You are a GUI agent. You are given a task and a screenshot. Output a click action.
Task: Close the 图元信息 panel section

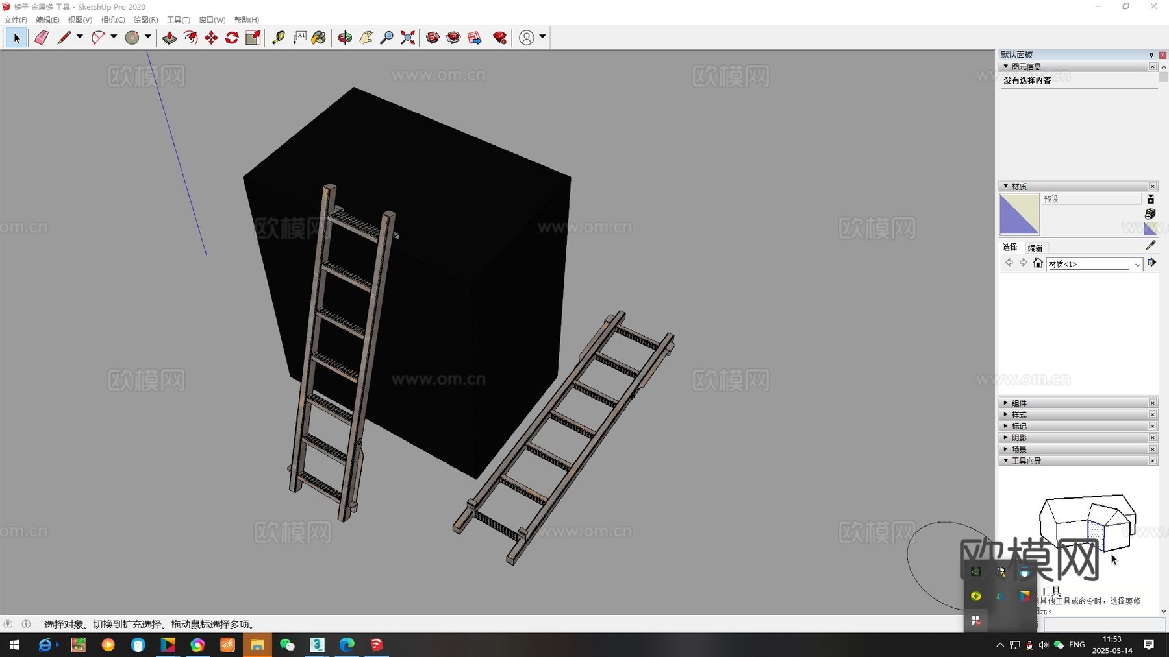tap(1153, 67)
